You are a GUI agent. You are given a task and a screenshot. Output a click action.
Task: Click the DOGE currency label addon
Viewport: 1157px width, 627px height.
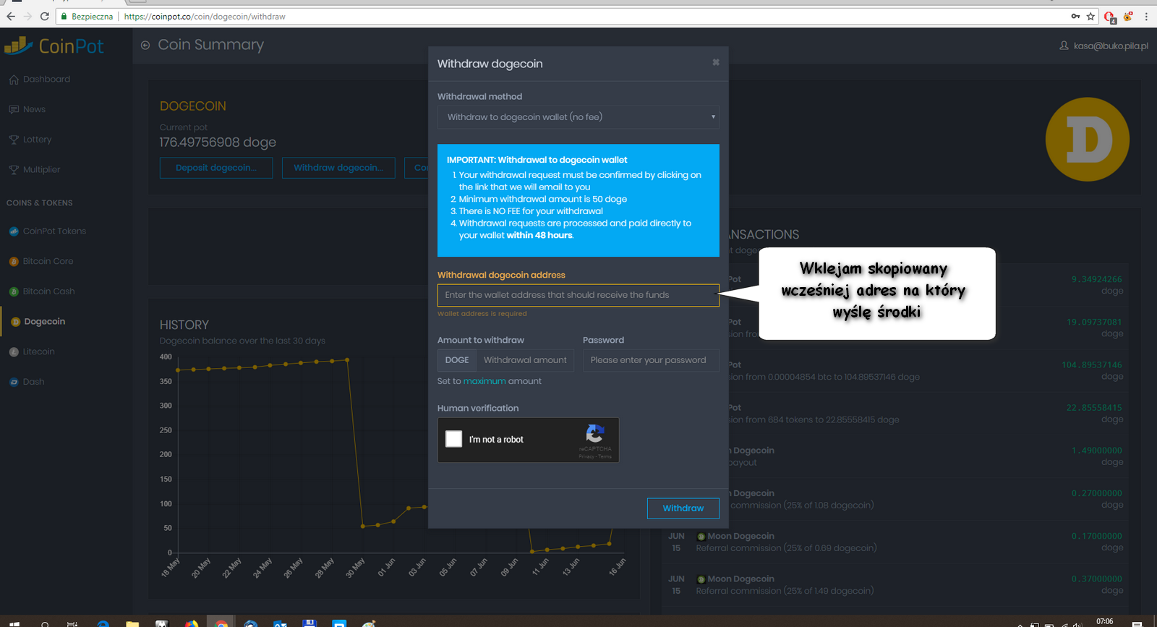(457, 360)
